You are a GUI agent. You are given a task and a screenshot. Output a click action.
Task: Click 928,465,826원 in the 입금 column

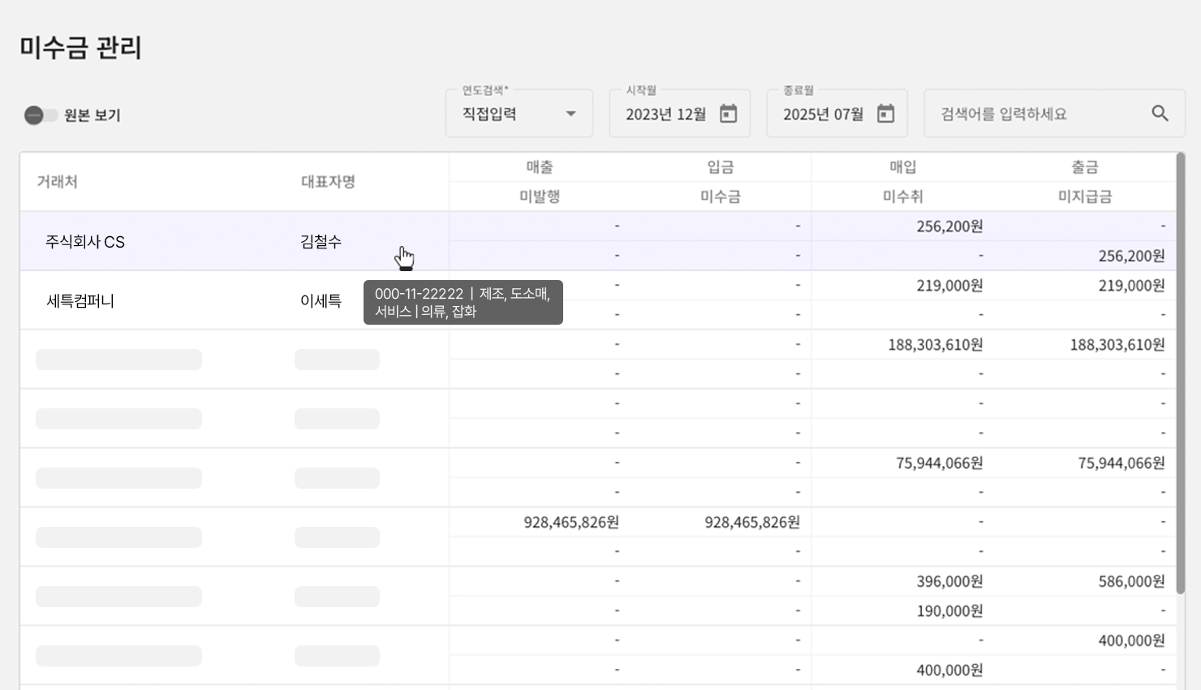(752, 523)
